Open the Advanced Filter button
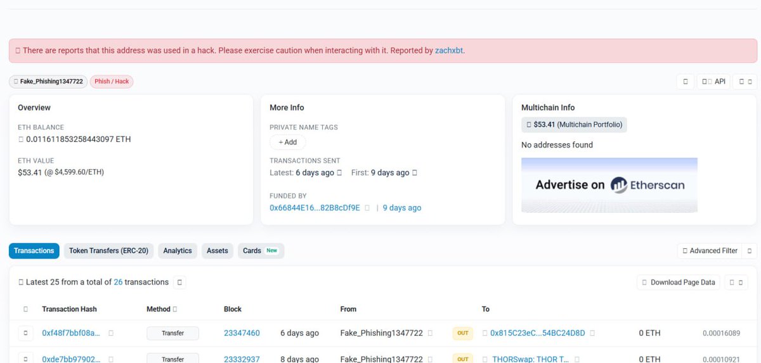 pyautogui.click(x=710, y=251)
